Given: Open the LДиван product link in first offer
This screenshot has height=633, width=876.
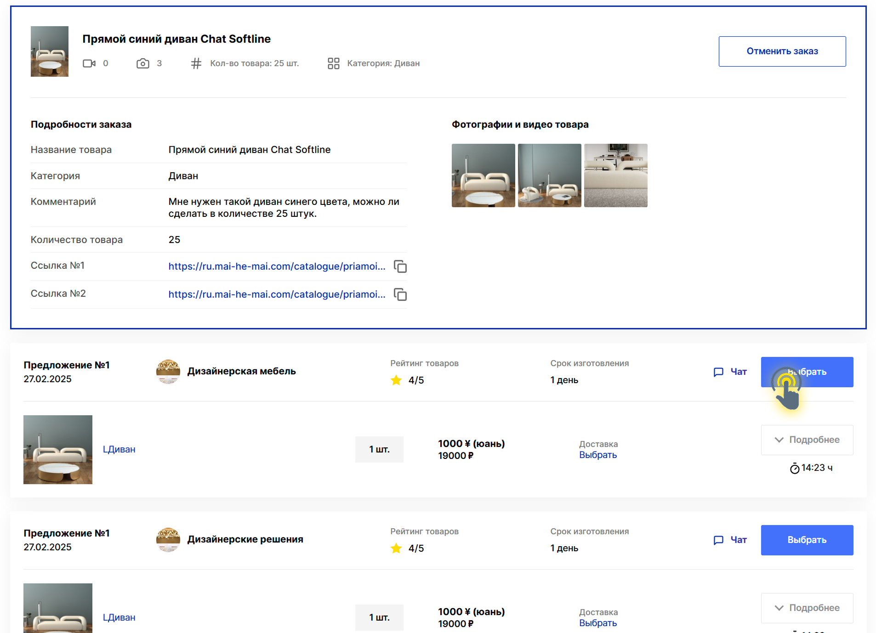Looking at the screenshot, I should 119,449.
